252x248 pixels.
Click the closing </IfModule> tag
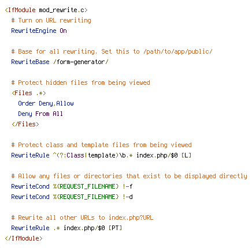(24, 238)
